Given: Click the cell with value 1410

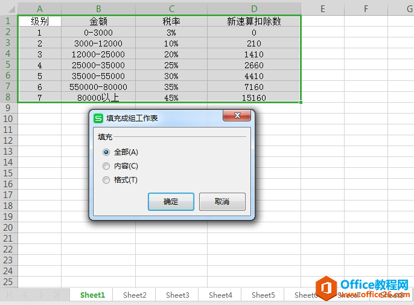Looking at the screenshot, I should pos(254,54).
